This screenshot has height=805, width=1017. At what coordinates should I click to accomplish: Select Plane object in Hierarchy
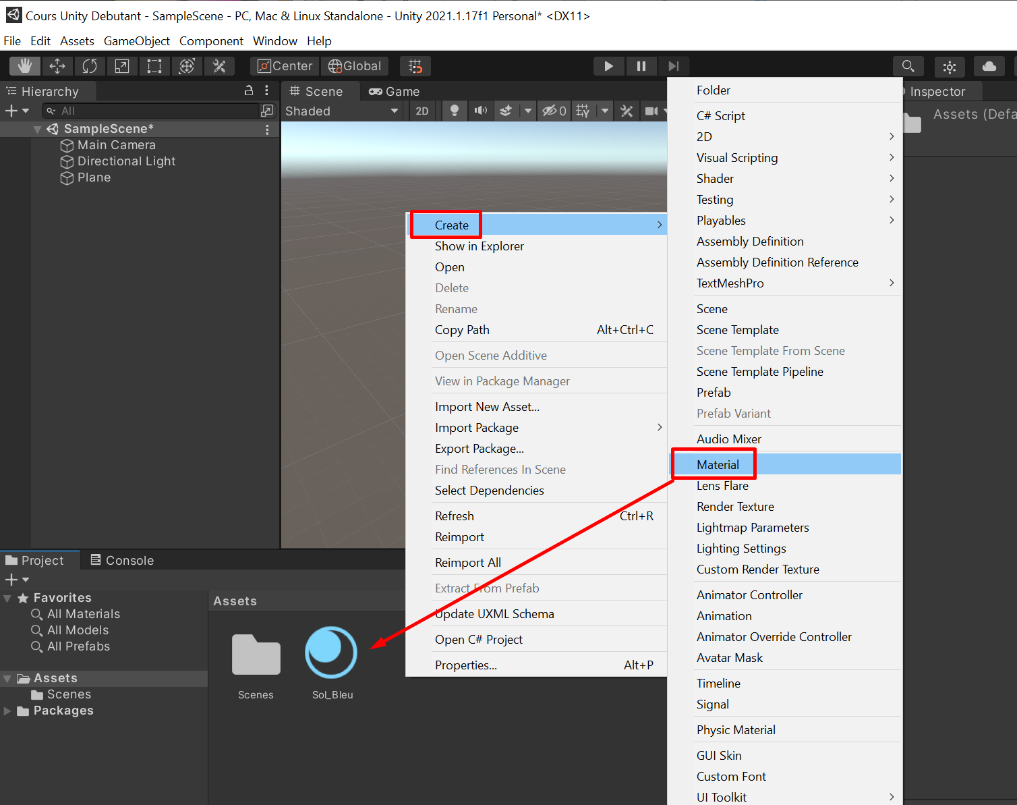(x=94, y=177)
